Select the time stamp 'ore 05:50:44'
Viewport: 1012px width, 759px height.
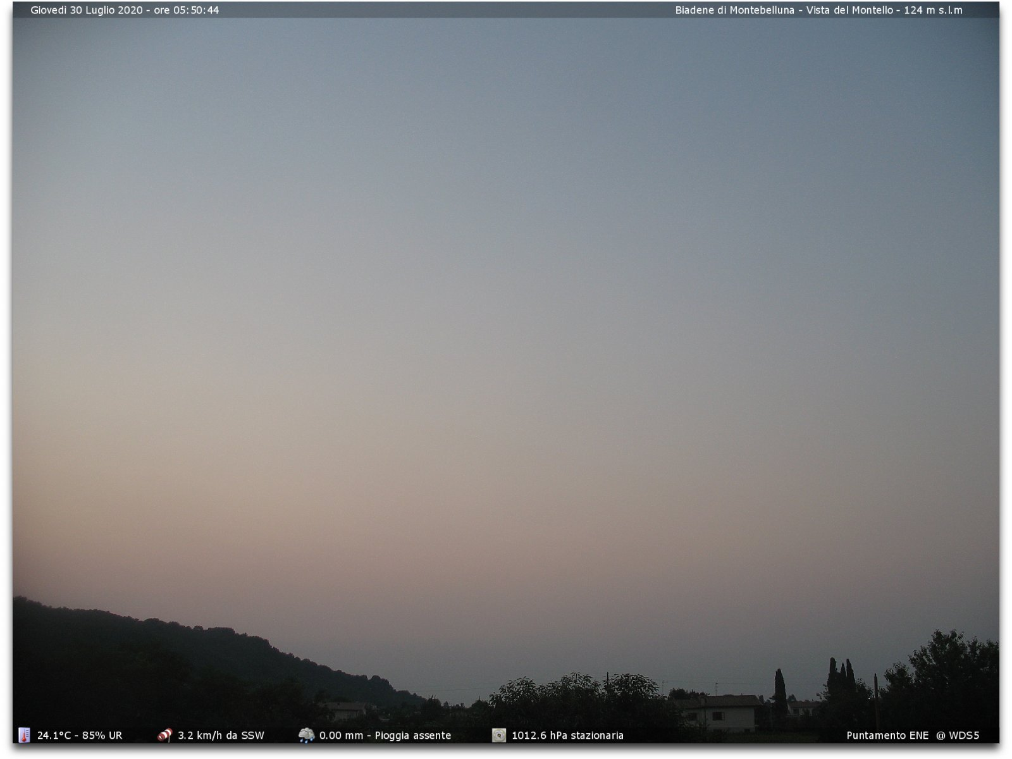tap(187, 10)
